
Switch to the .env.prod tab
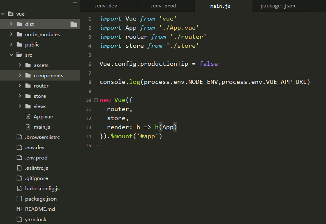(x=166, y=6)
